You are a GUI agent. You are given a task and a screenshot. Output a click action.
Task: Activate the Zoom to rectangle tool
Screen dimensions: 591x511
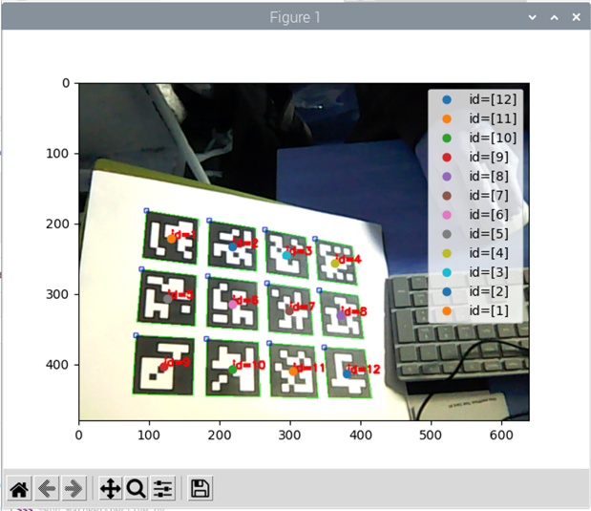click(137, 488)
